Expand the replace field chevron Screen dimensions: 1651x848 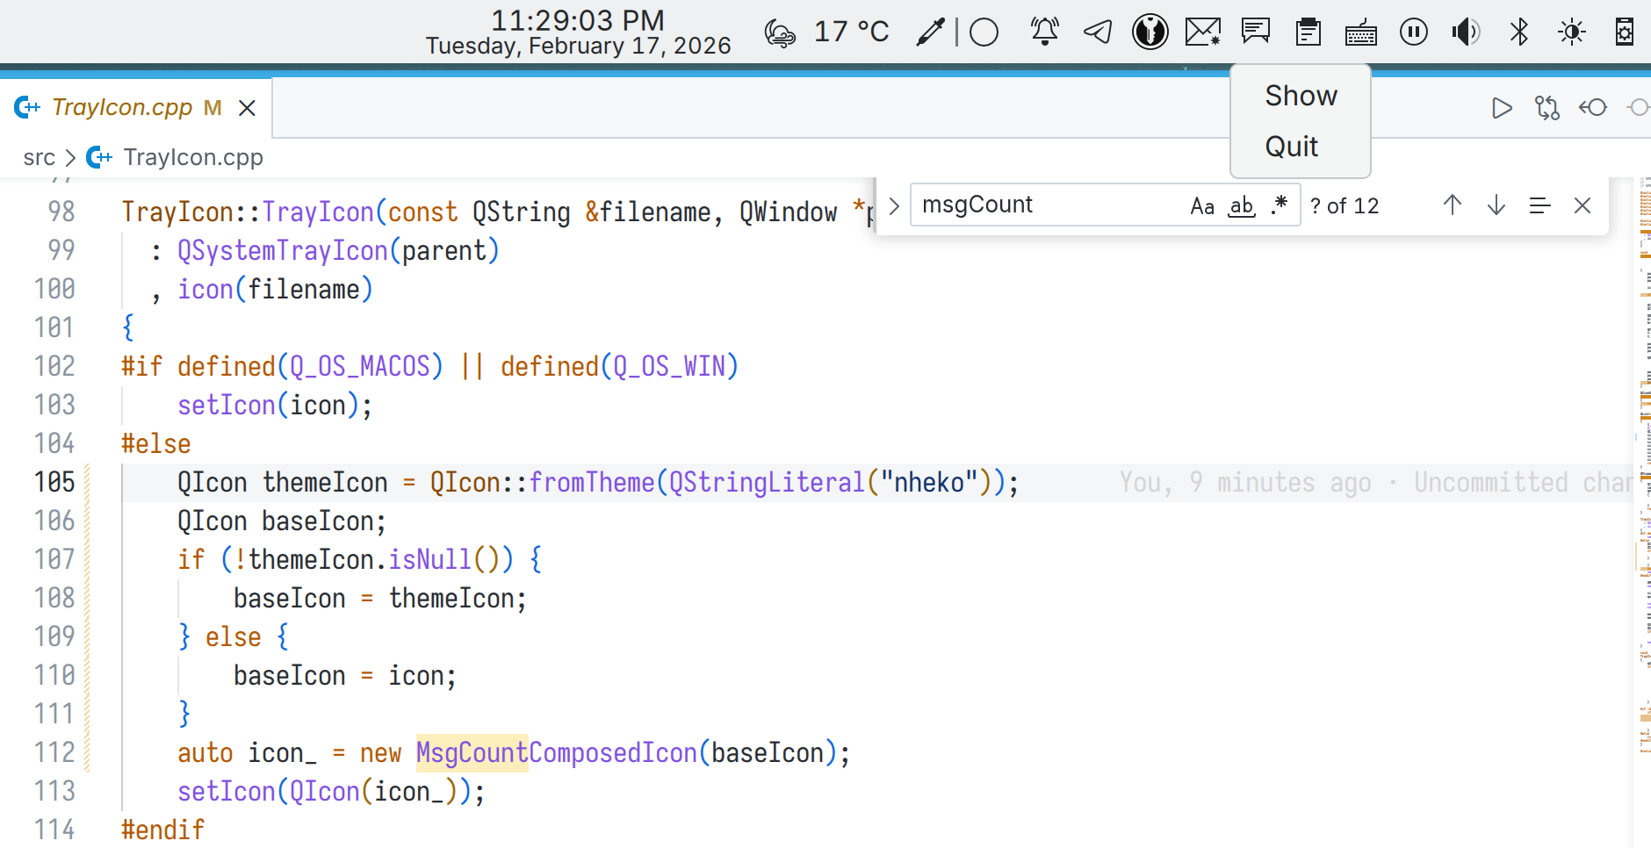coord(894,206)
